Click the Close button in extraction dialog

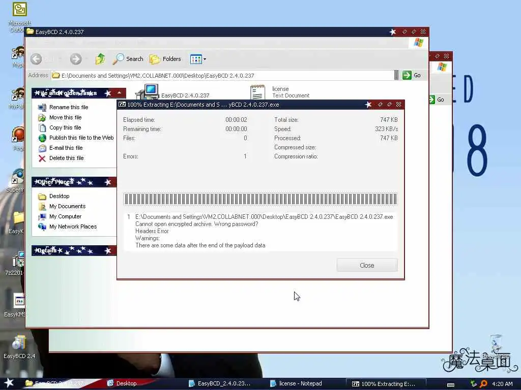[x=367, y=265]
